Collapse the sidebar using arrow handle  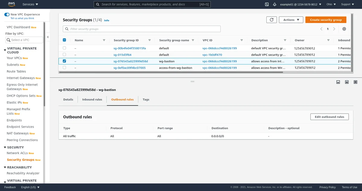tap(48, 37)
